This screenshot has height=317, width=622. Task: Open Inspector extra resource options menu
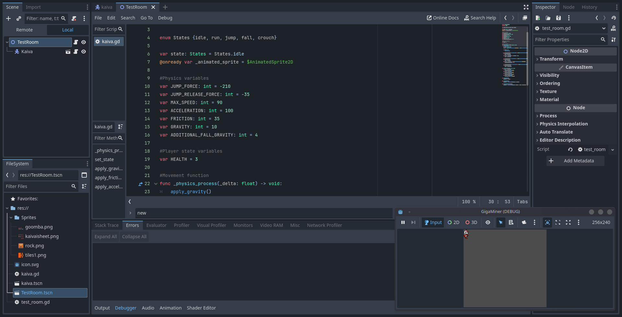click(569, 18)
